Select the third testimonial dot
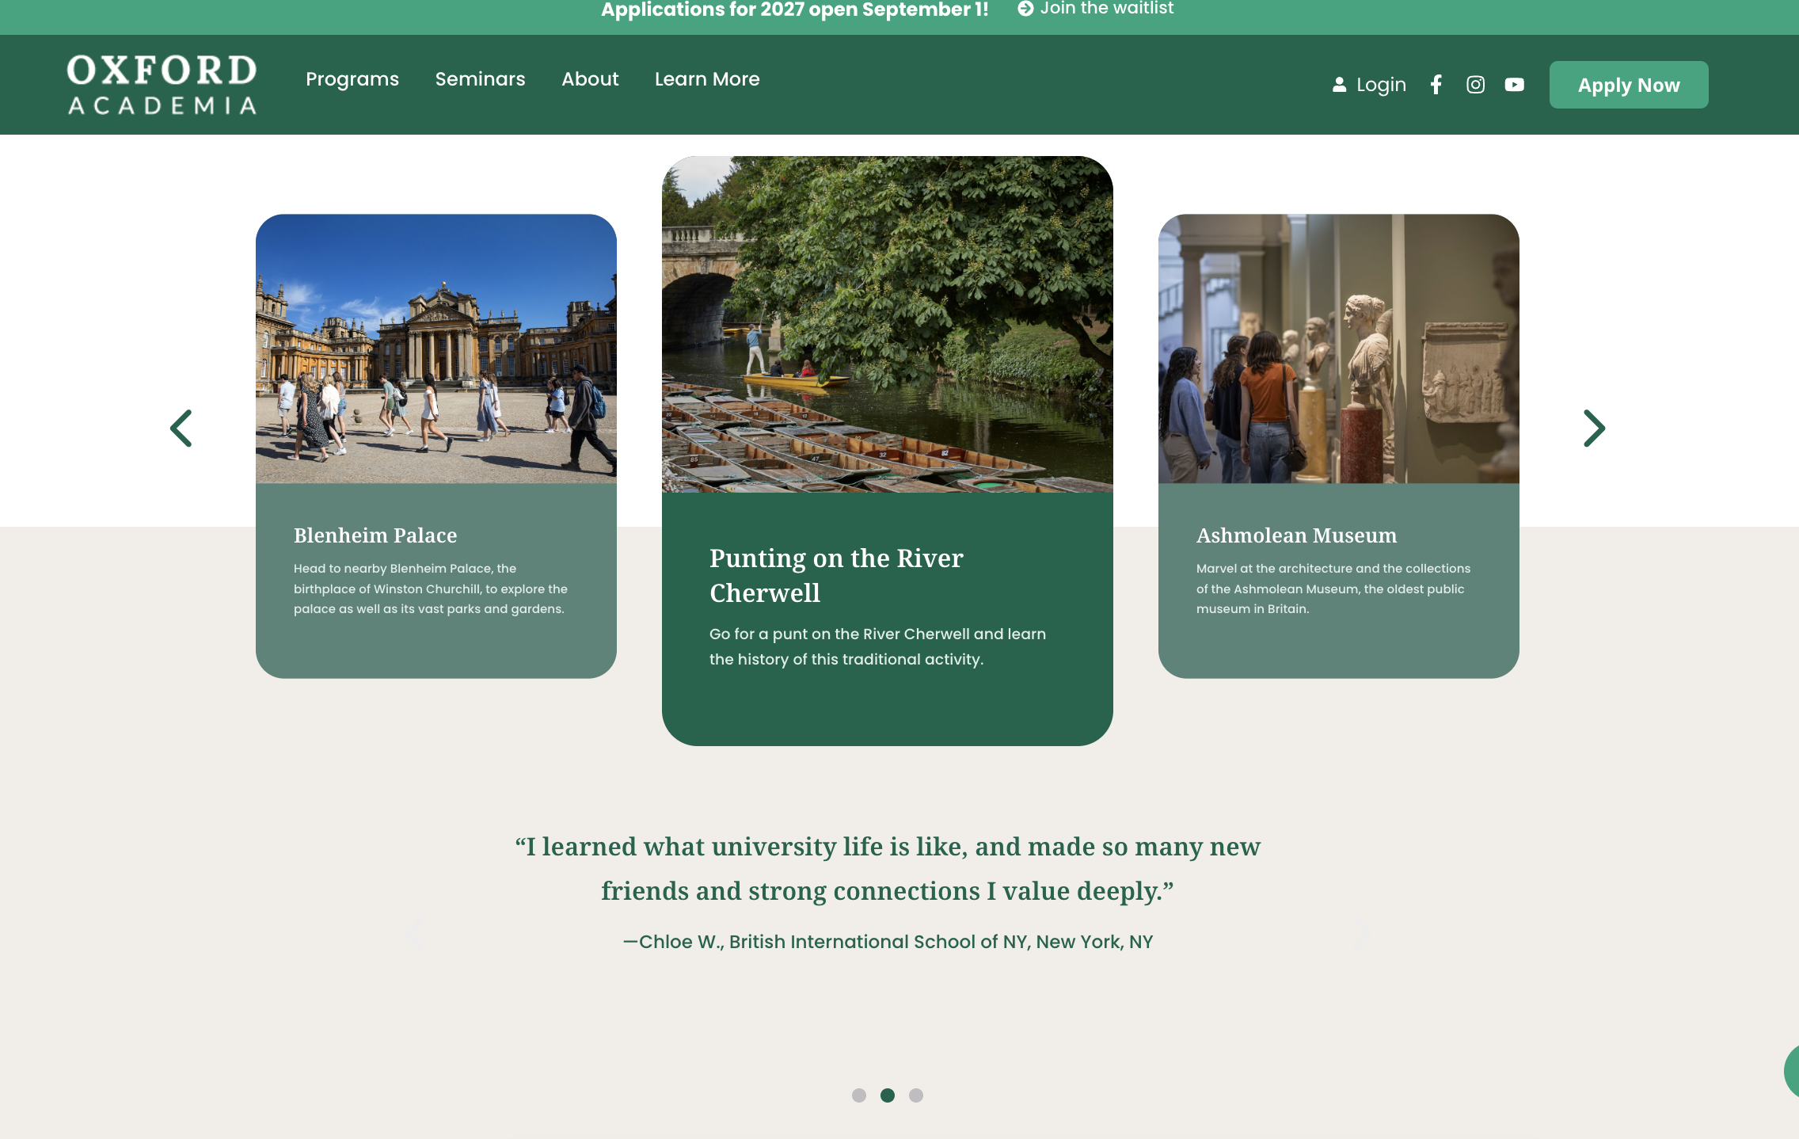 tap(916, 1095)
